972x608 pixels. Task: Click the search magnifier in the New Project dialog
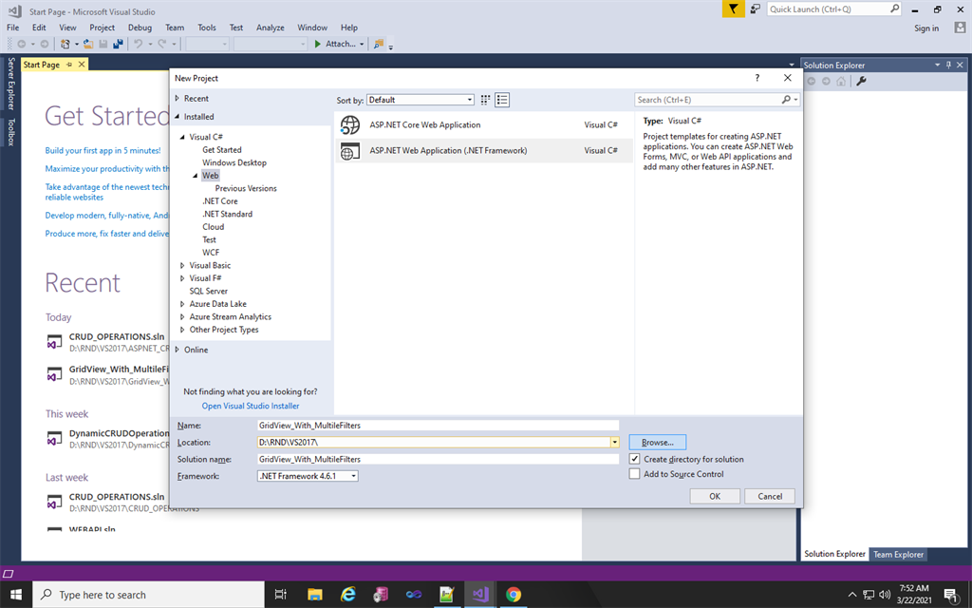[x=787, y=100]
